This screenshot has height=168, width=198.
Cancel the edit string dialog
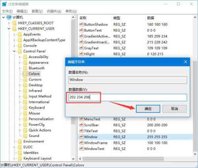[175, 109]
